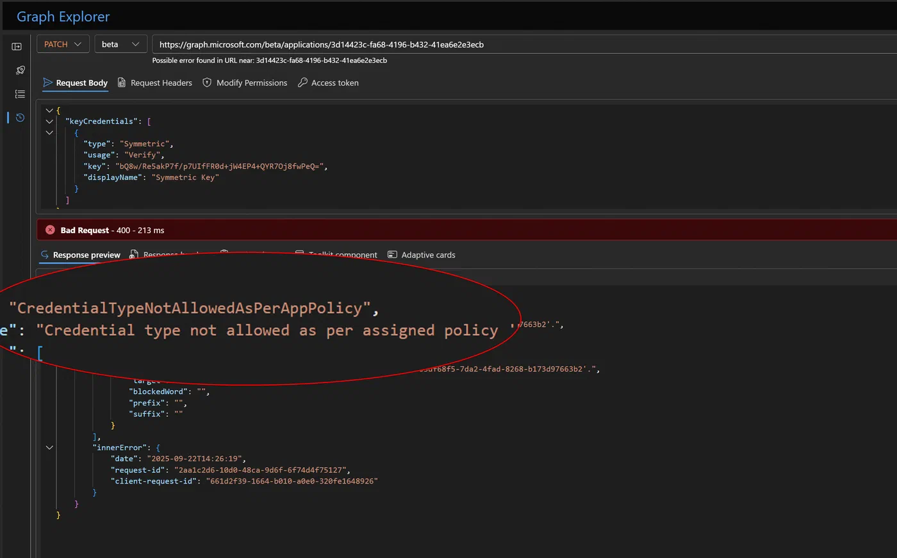Click the 'Bad Request - 400 - 213 ms' status text

point(112,230)
